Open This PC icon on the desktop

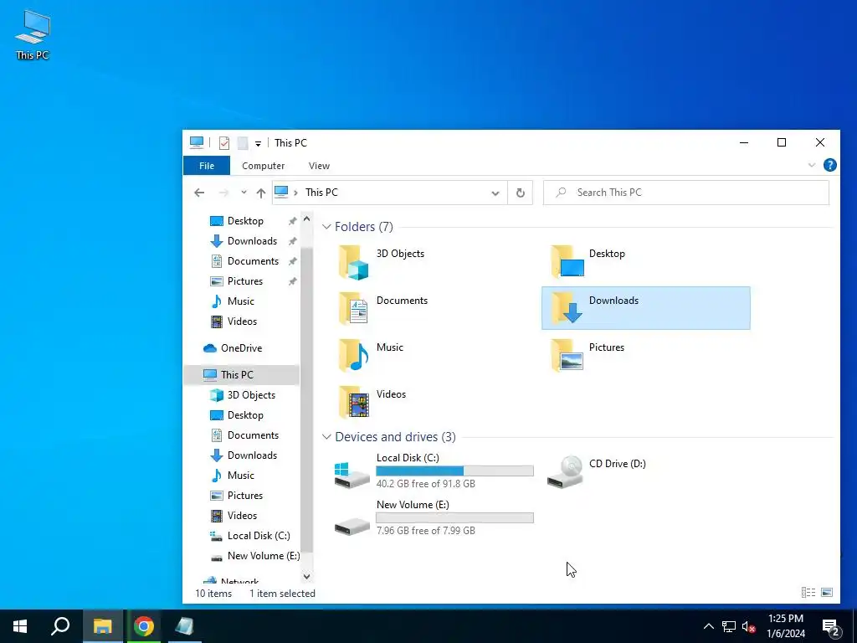point(33,34)
